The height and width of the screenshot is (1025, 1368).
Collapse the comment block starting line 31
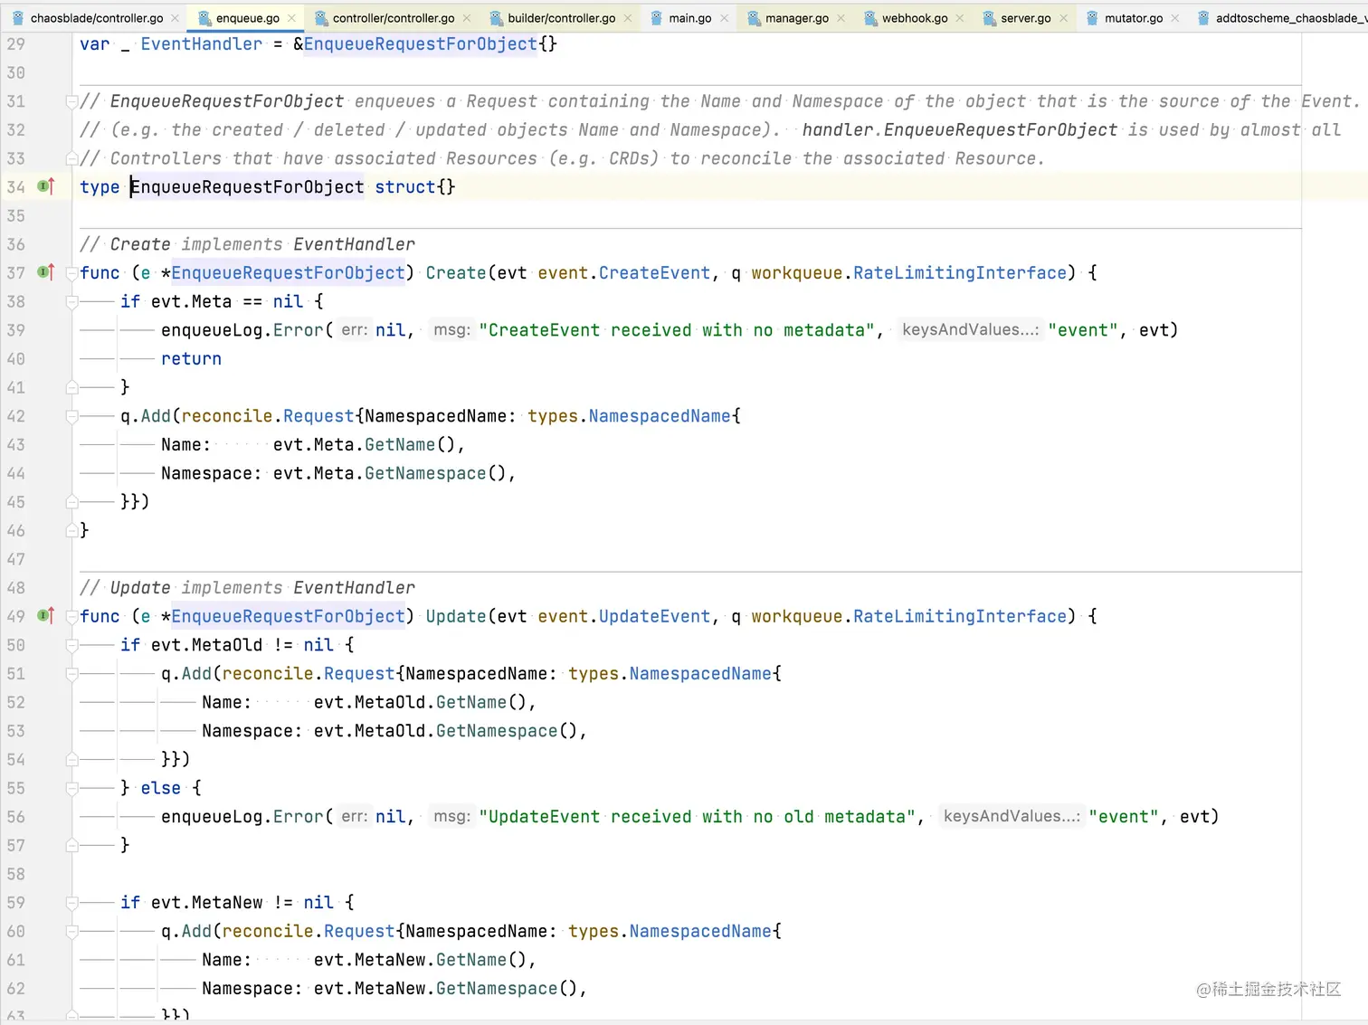(71, 101)
